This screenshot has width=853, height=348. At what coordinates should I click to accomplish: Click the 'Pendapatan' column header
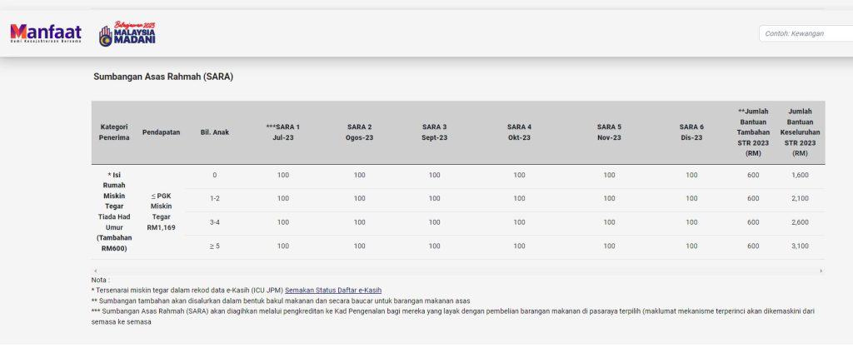(161, 132)
